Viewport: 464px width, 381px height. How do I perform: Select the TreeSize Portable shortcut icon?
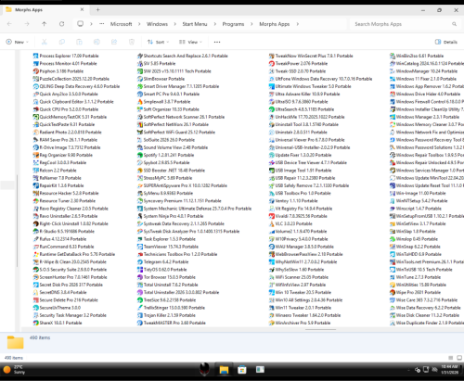point(140,300)
